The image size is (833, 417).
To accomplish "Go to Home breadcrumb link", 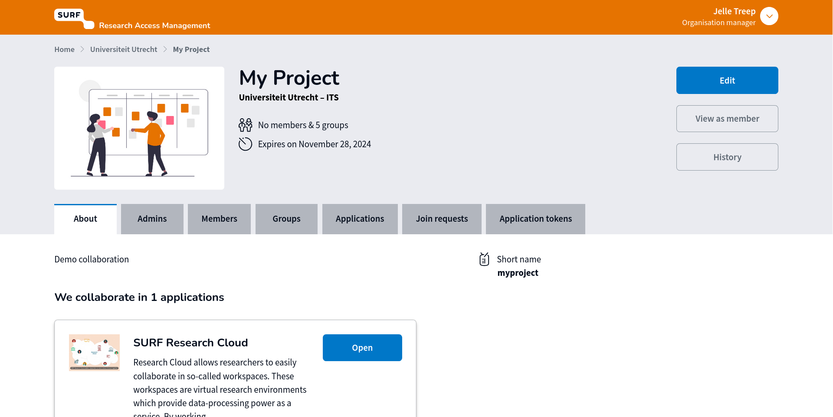I will point(64,49).
